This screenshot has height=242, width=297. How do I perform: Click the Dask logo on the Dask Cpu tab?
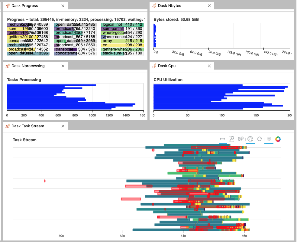pyautogui.click(x=154, y=66)
